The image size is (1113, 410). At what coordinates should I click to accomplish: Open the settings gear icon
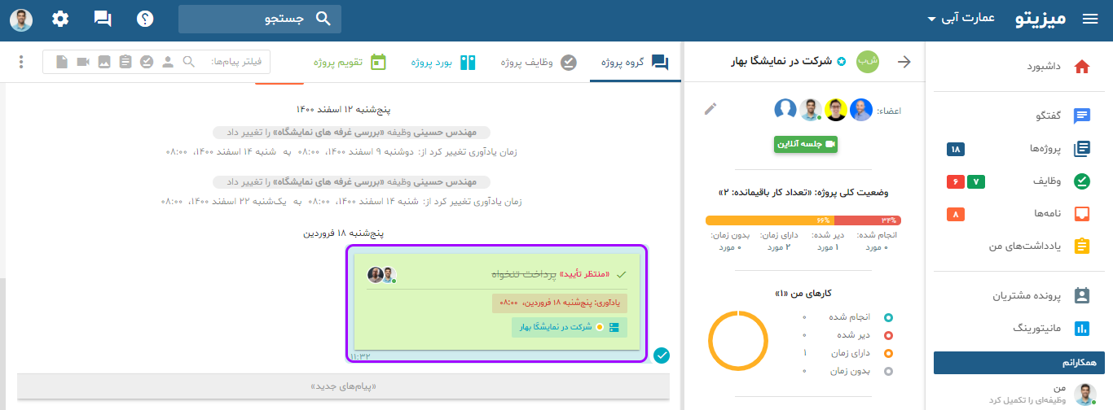click(60, 19)
